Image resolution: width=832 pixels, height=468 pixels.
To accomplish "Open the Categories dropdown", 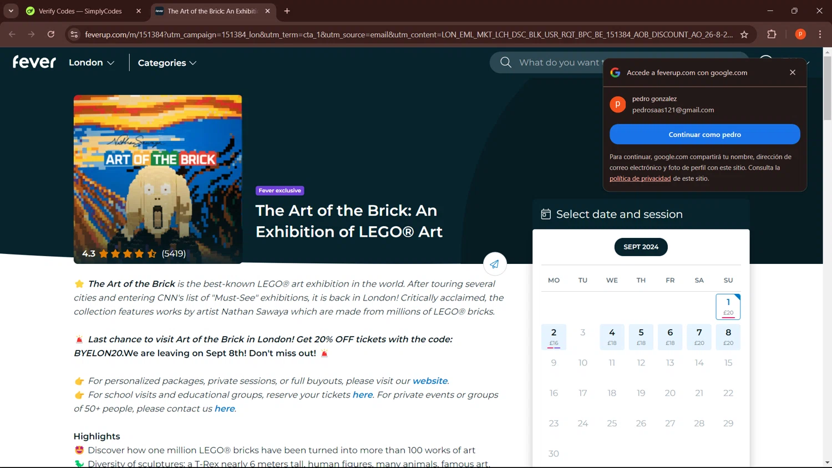I will point(167,63).
